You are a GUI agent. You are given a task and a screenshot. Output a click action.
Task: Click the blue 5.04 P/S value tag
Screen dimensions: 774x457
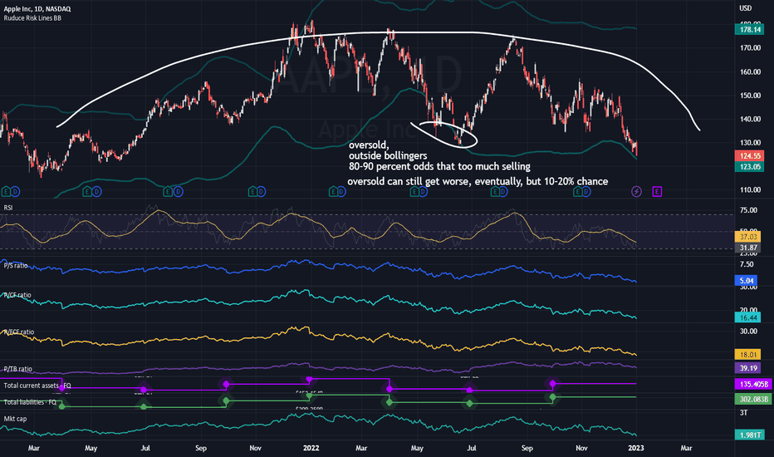click(747, 281)
